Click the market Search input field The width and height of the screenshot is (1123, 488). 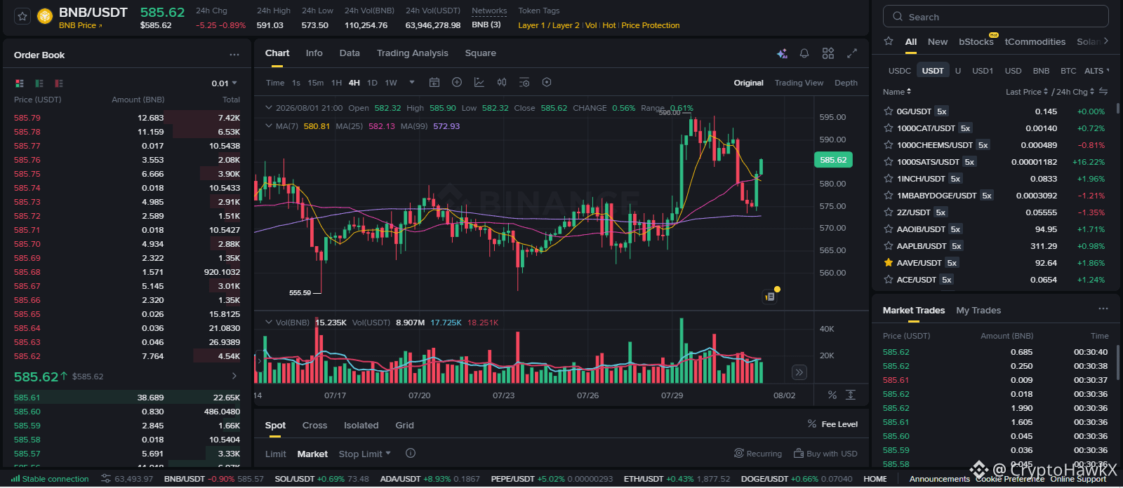[995, 17]
